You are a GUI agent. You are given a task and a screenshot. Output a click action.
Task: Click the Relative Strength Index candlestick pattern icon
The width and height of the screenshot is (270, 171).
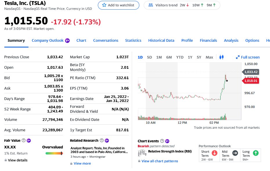[x=142, y=153]
